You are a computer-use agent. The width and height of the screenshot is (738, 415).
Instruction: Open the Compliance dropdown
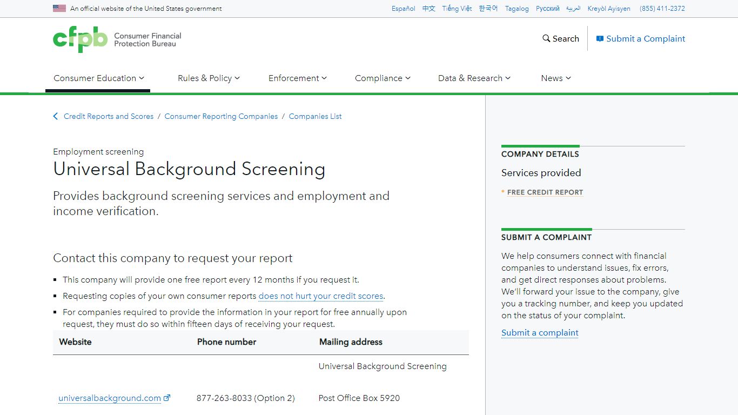(383, 78)
